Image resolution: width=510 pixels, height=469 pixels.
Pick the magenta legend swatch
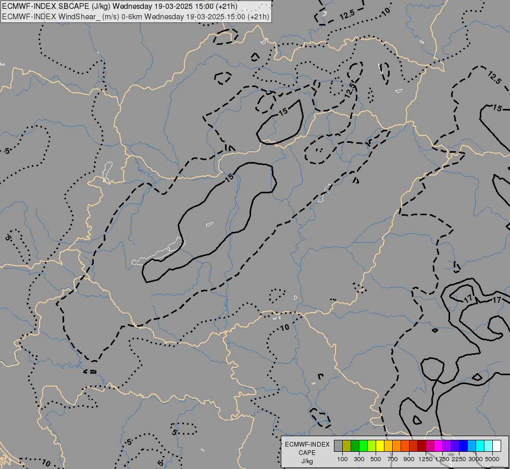pos(438,446)
